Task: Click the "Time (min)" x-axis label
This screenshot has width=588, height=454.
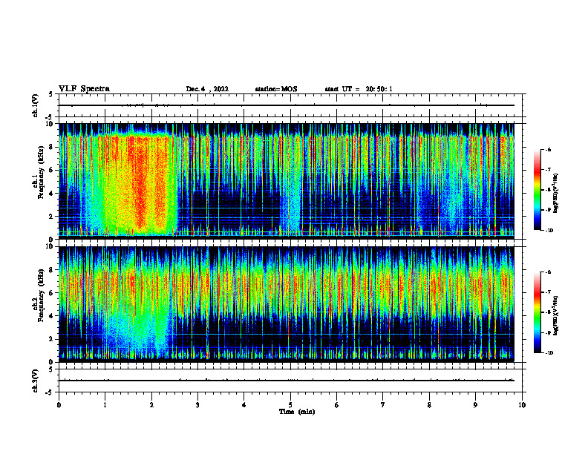Action: [x=297, y=412]
